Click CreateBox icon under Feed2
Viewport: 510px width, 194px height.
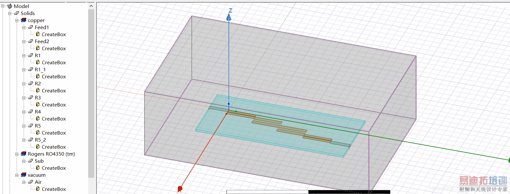(x=38, y=48)
